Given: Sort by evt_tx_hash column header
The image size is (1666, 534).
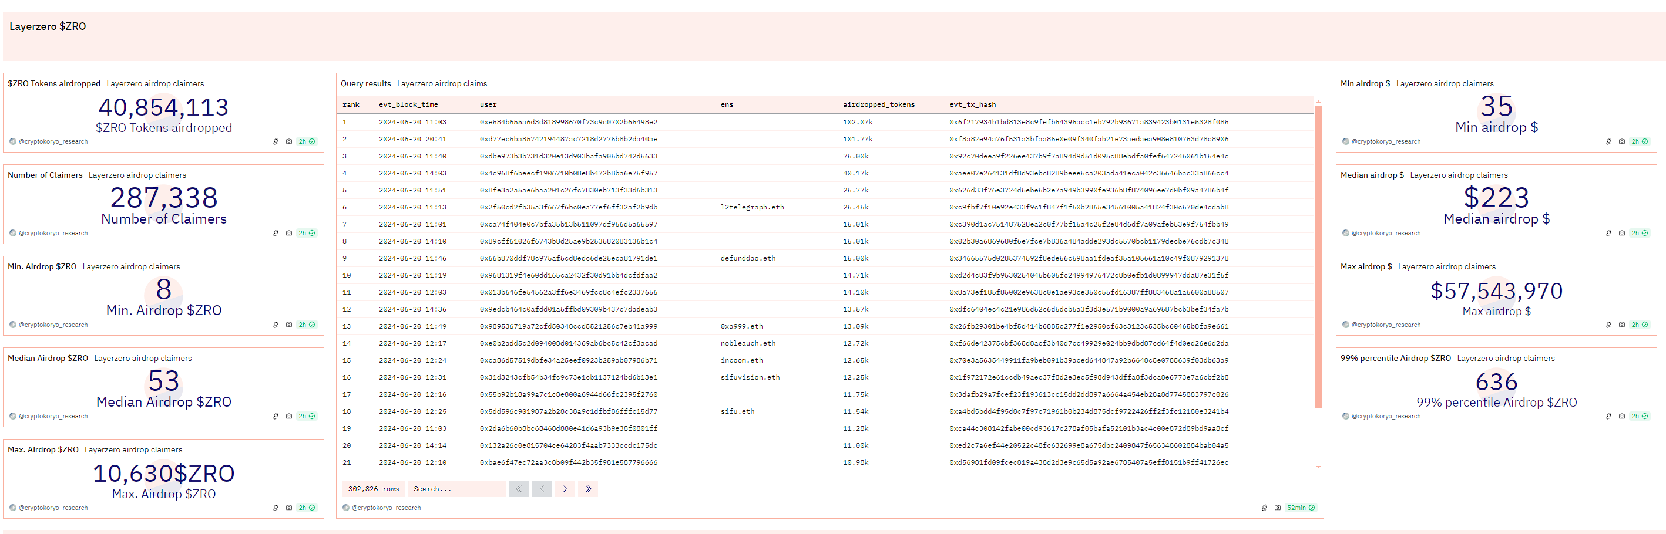Looking at the screenshot, I should pyautogui.click(x=972, y=104).
